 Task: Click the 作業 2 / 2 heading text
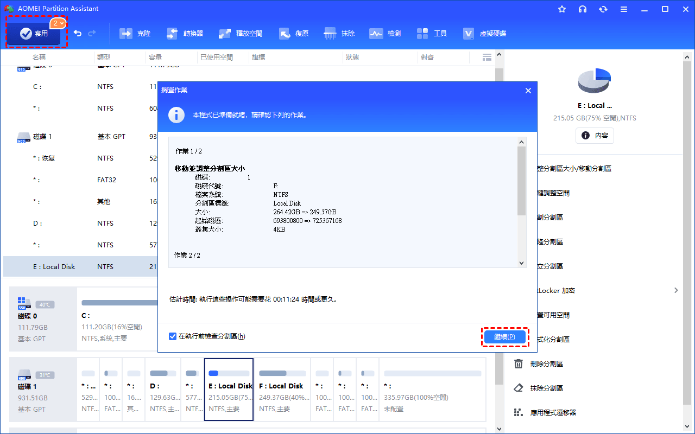pos(187,256)
